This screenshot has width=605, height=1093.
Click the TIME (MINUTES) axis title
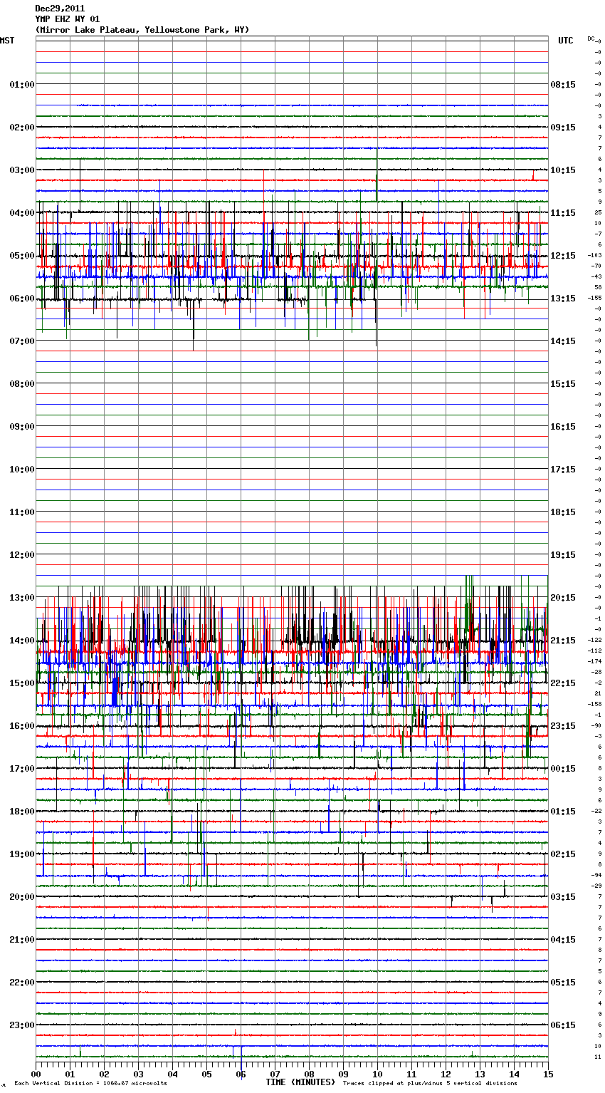tap(300, 1082)
